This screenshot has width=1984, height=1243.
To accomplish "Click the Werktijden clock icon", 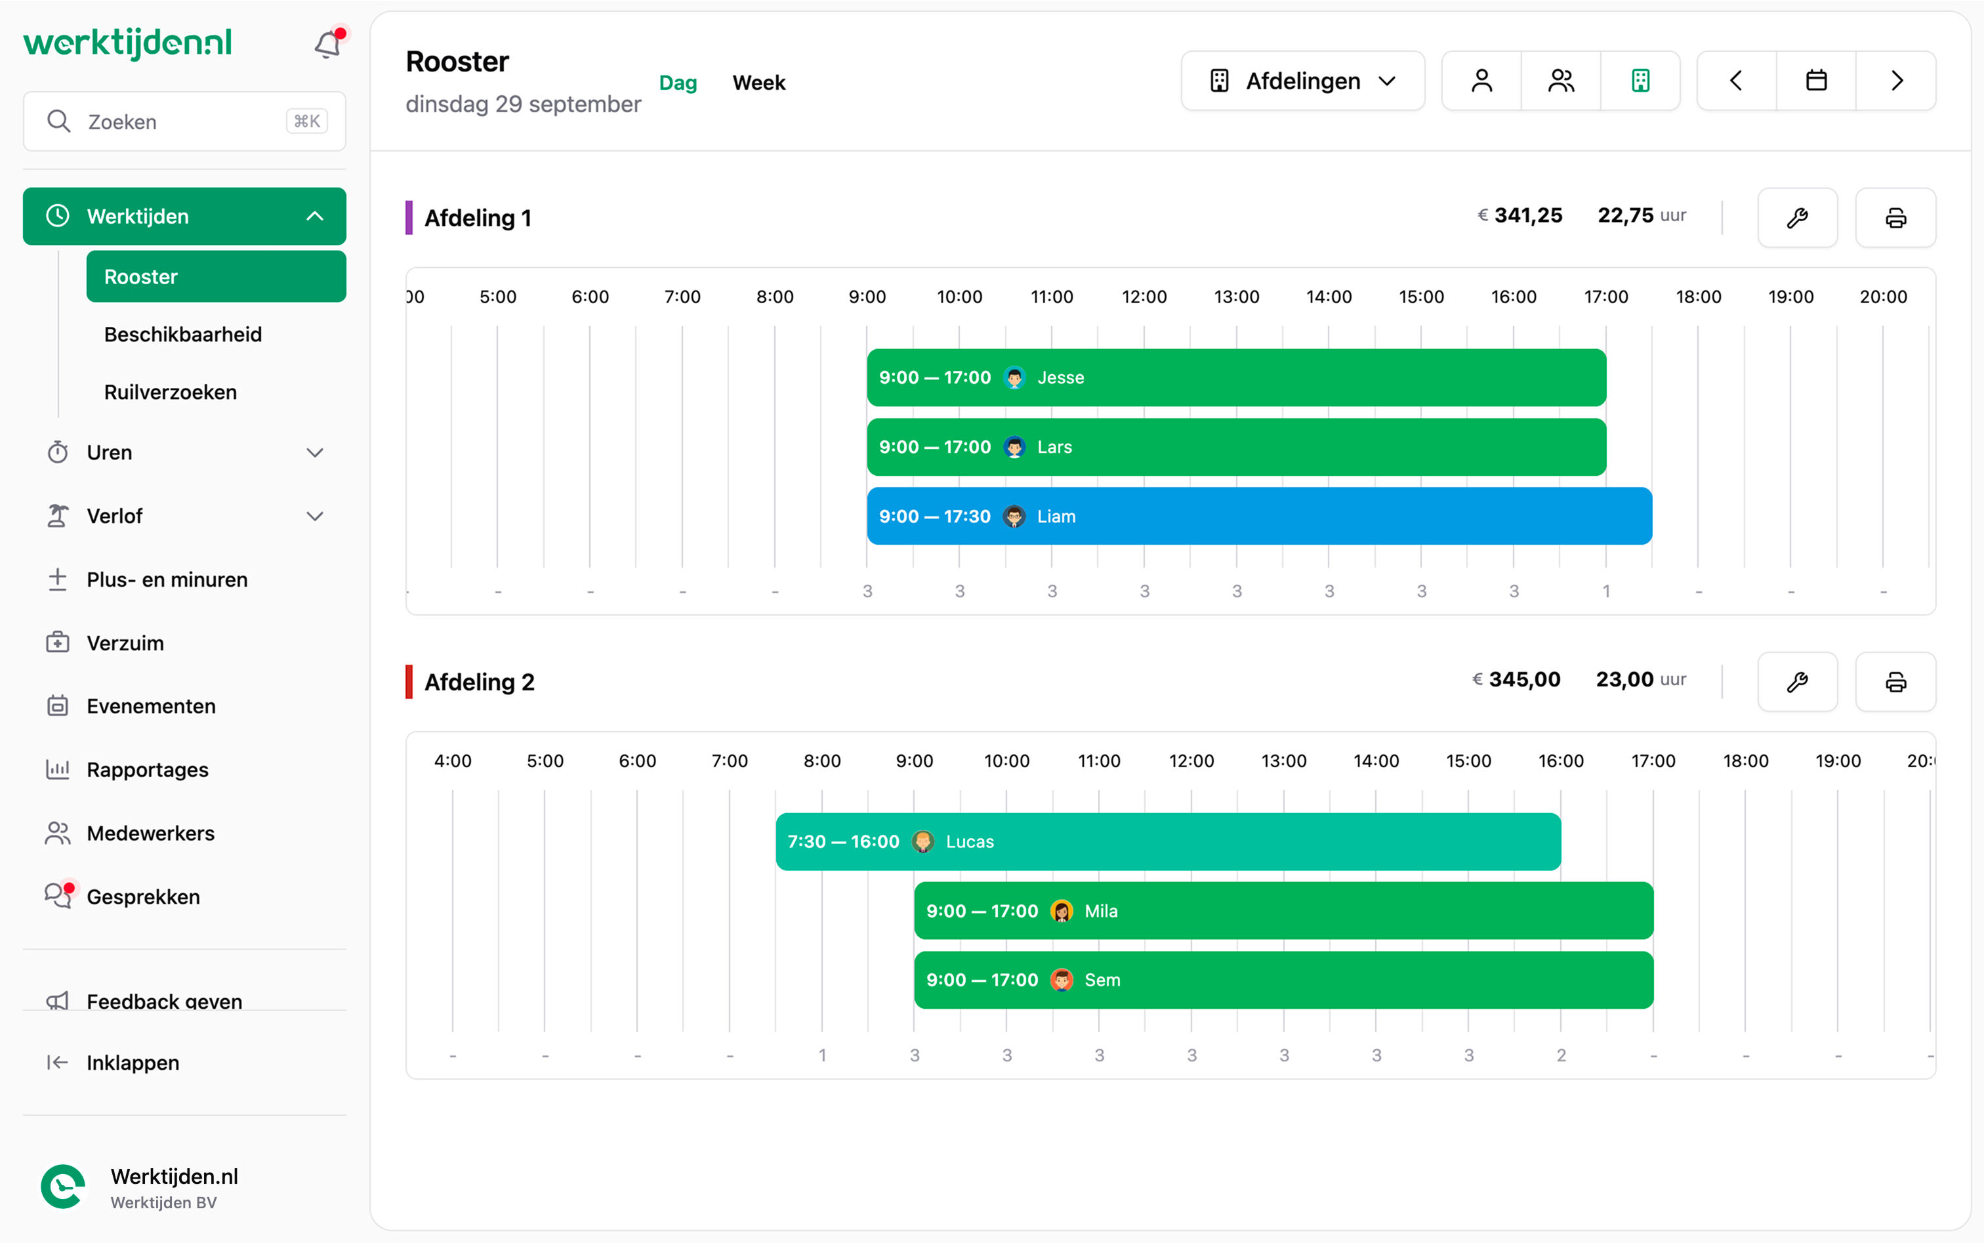I will (x=58, y=216).
